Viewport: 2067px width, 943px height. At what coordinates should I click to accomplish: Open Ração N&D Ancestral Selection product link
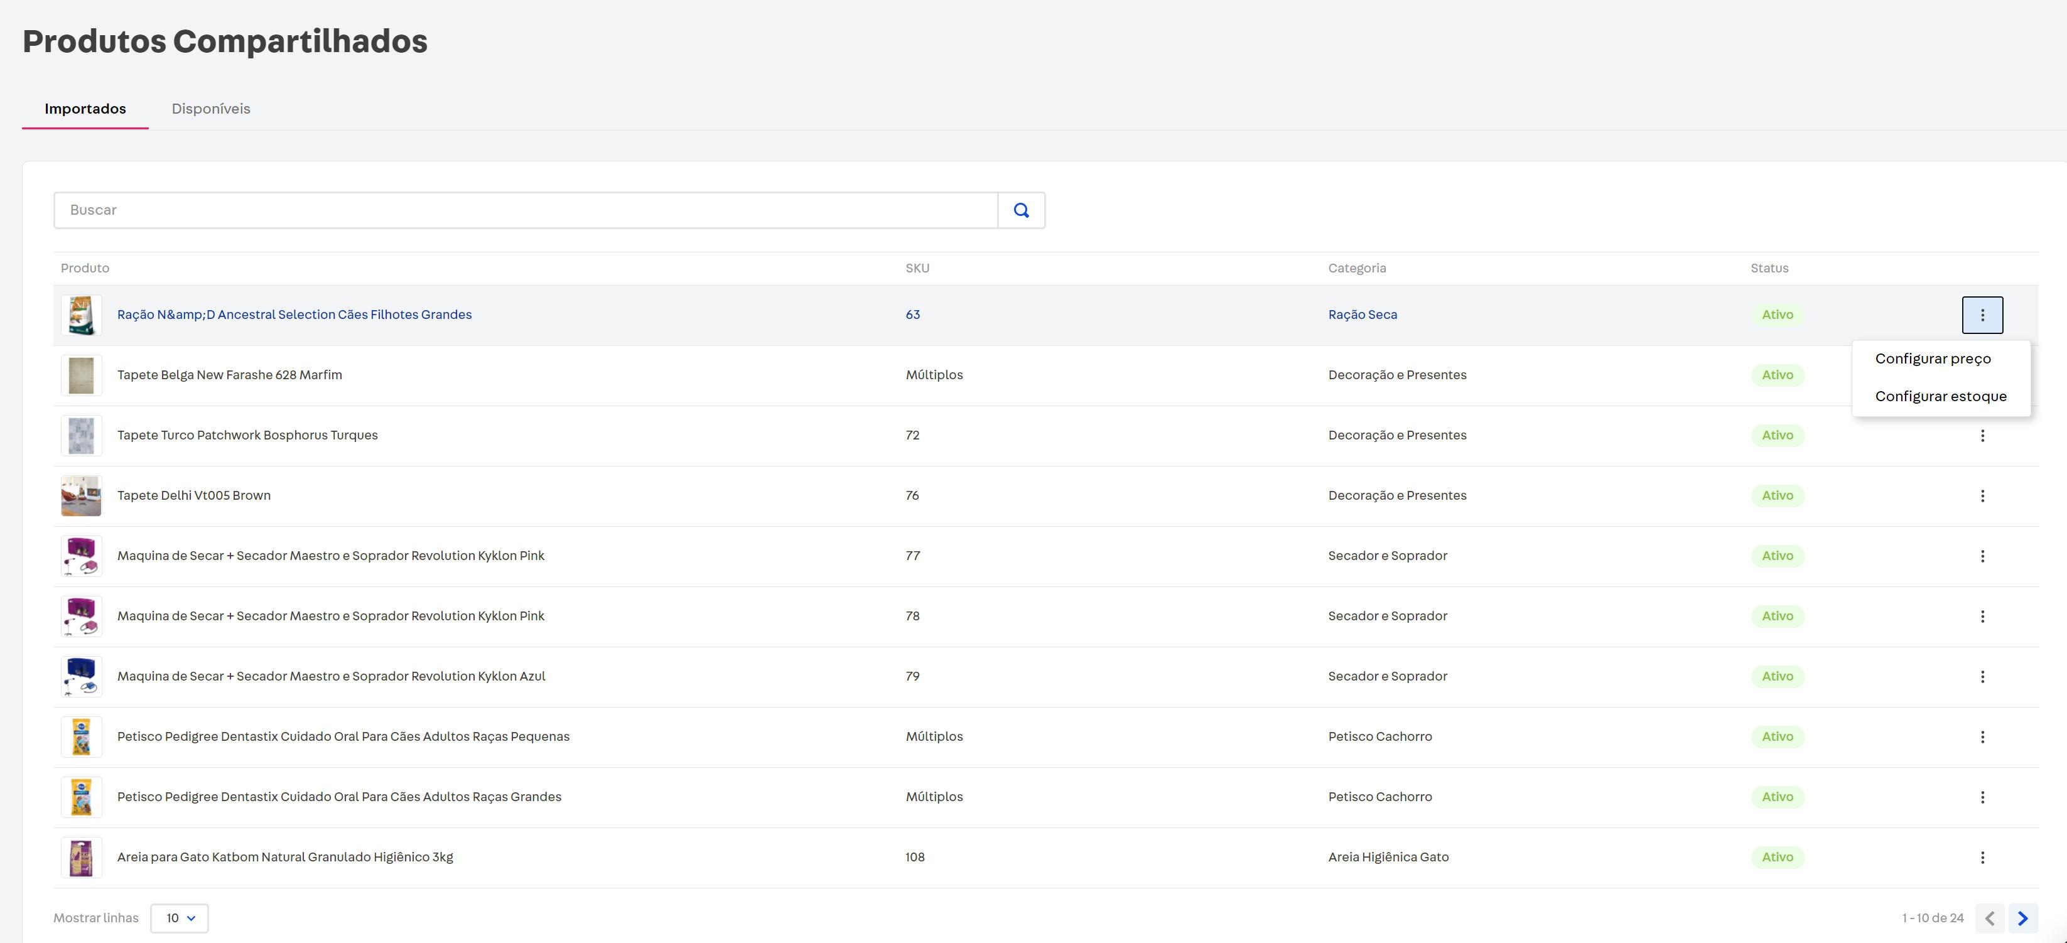(x=294, y=315)
